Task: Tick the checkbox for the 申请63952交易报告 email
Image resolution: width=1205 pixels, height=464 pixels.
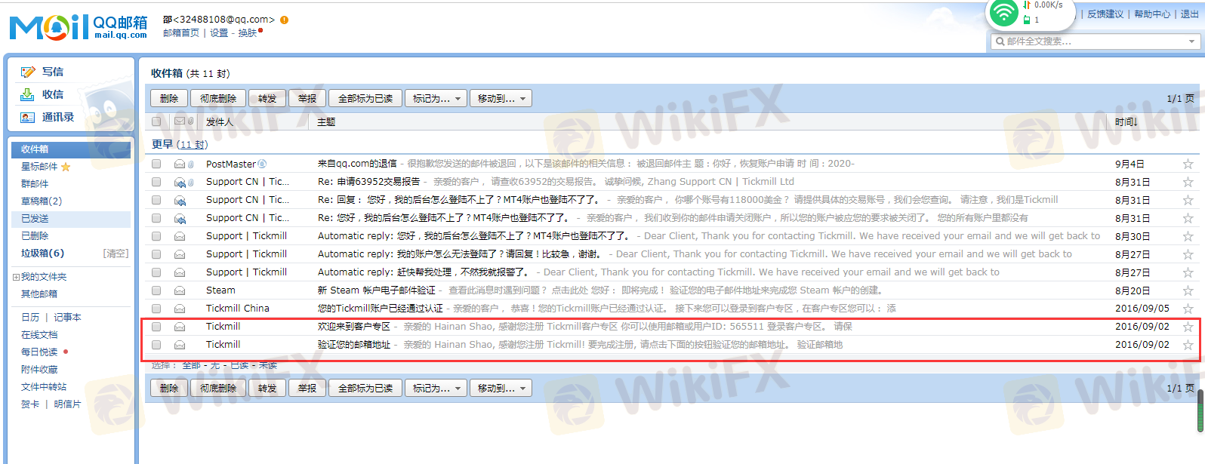Action: pos(156,182)
